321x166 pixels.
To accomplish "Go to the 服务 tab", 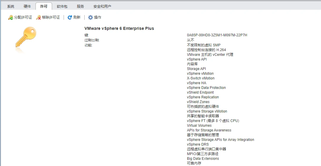I will click(x=80, y=6).
